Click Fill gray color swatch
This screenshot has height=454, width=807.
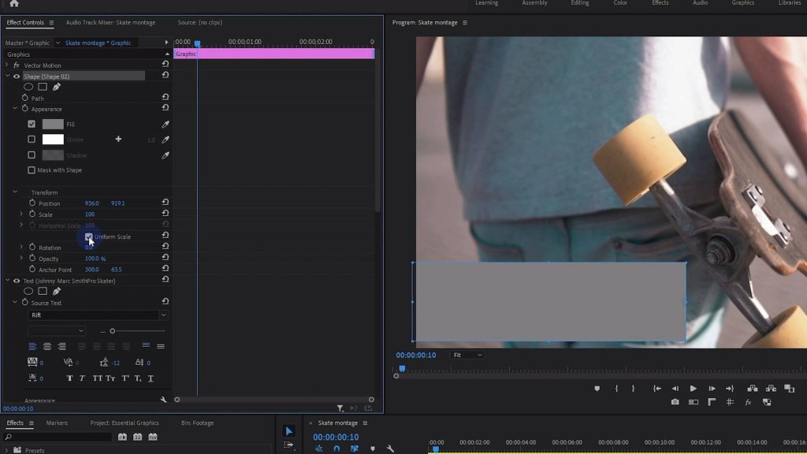(x=53, y=124)
